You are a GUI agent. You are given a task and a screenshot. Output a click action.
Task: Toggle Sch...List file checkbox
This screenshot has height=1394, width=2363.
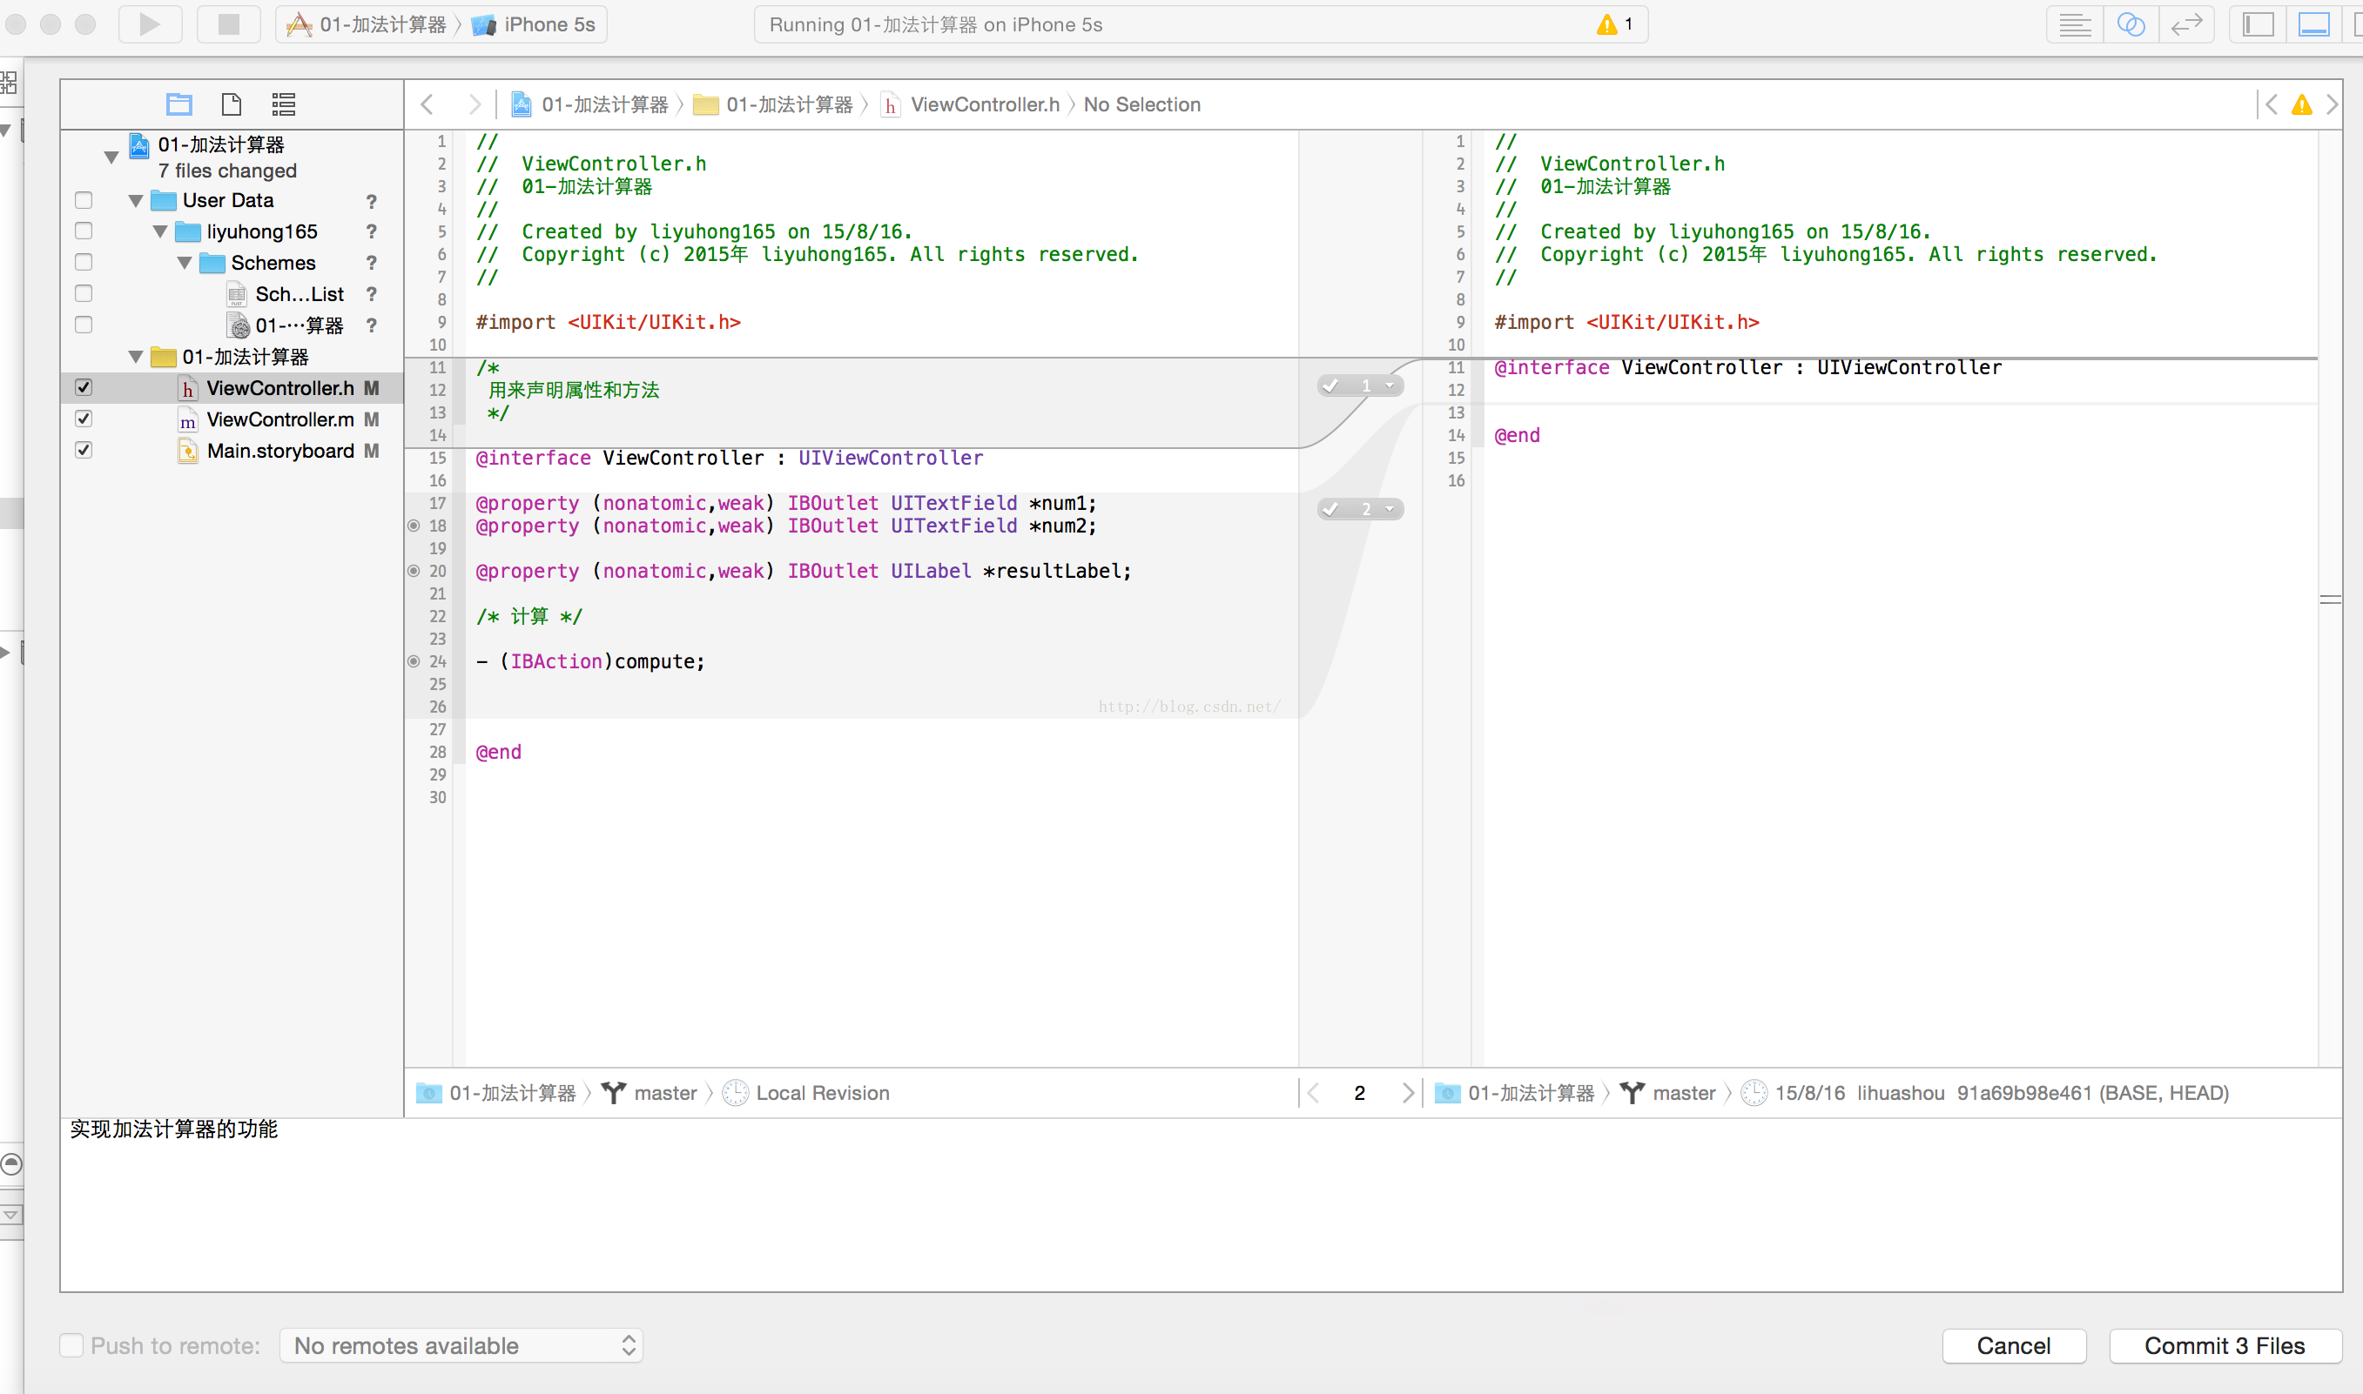click(x=84, y=294)
